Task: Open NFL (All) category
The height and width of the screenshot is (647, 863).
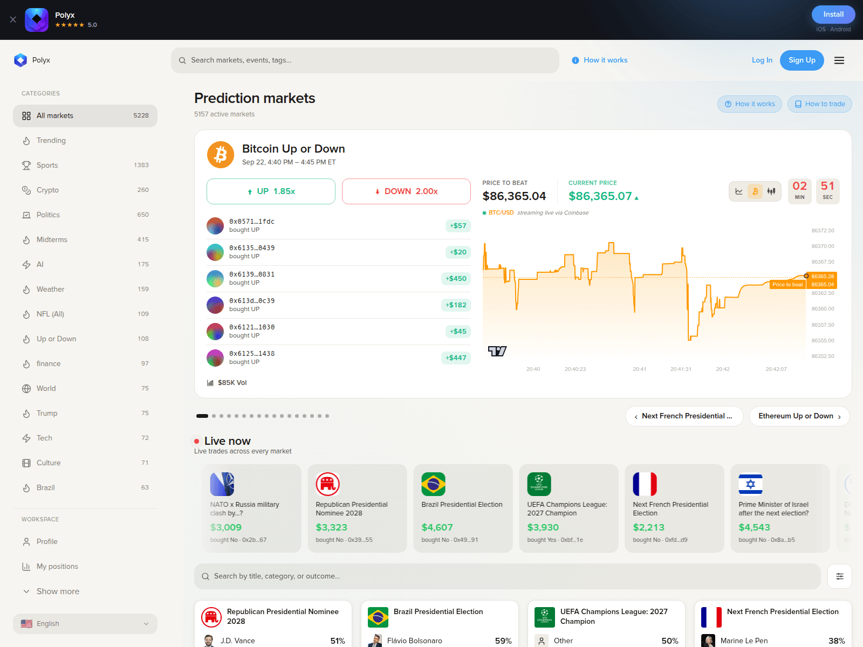Action: [85, 314]
